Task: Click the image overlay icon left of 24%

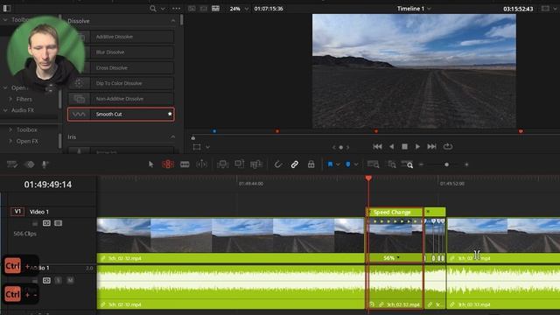Action: (216, 8)
